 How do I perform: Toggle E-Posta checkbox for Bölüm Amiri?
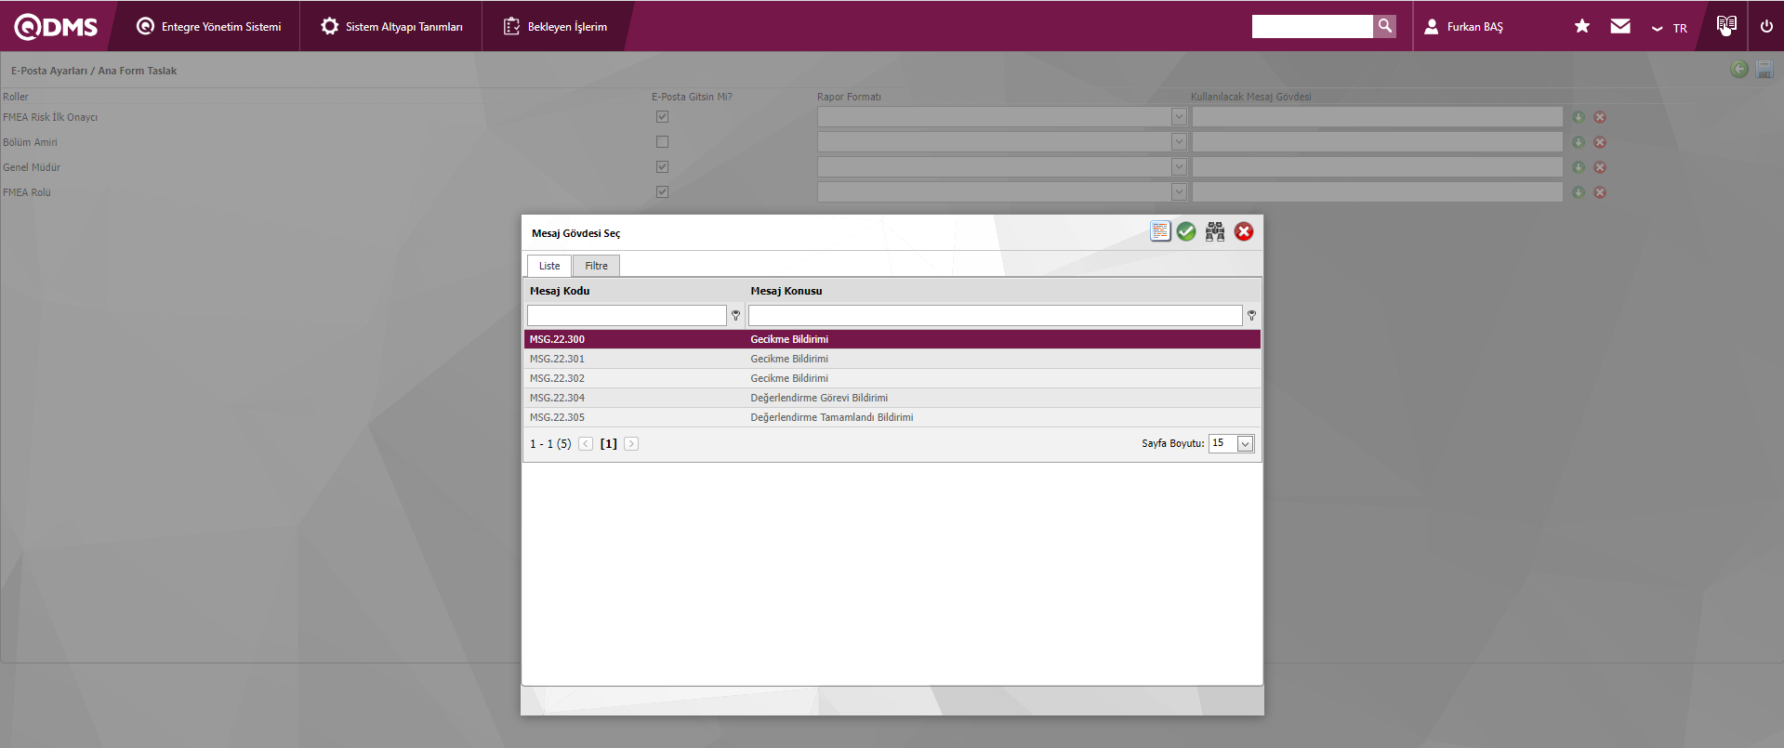click(662, 142)
